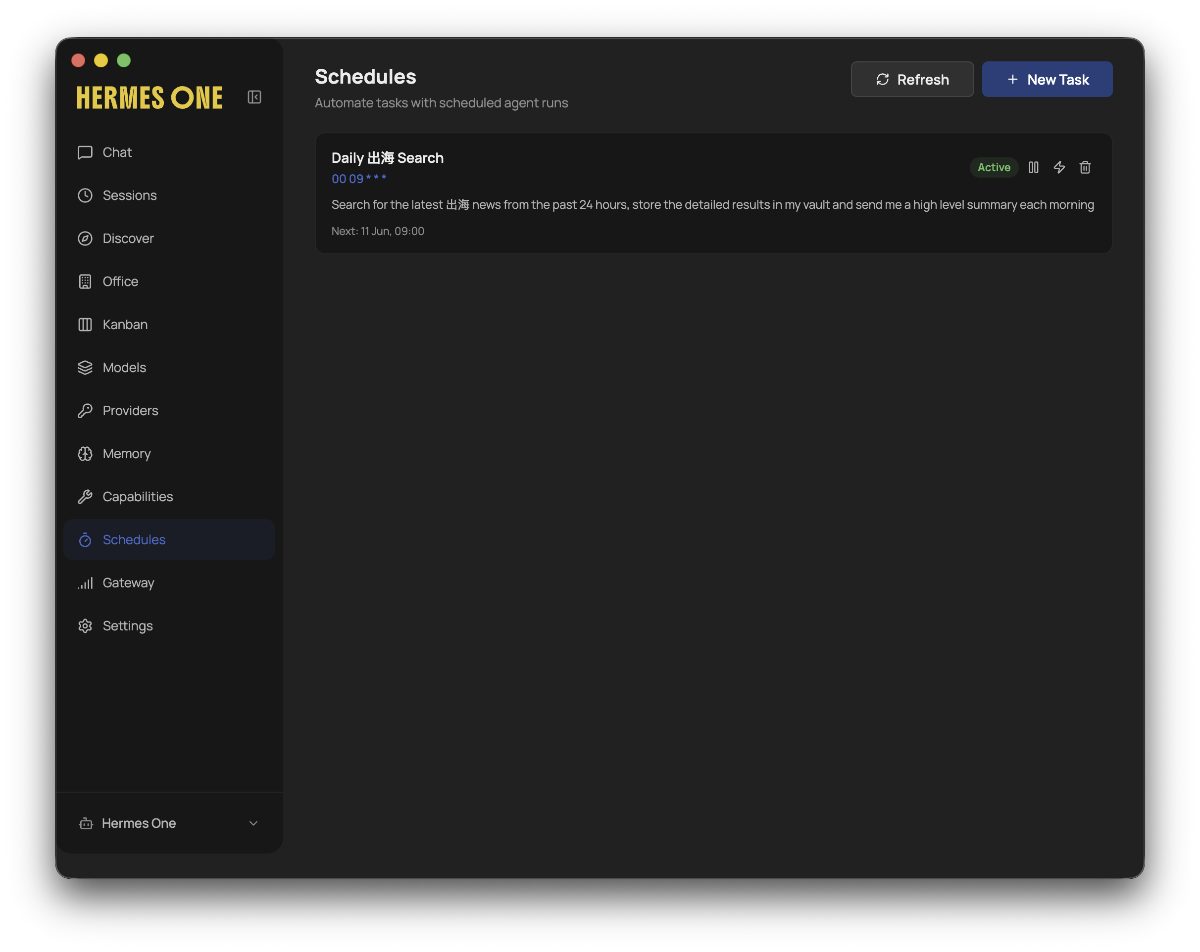Click the Active status badge
Viewport: 1200px width, 952px height.
click(x=994, y=167)
